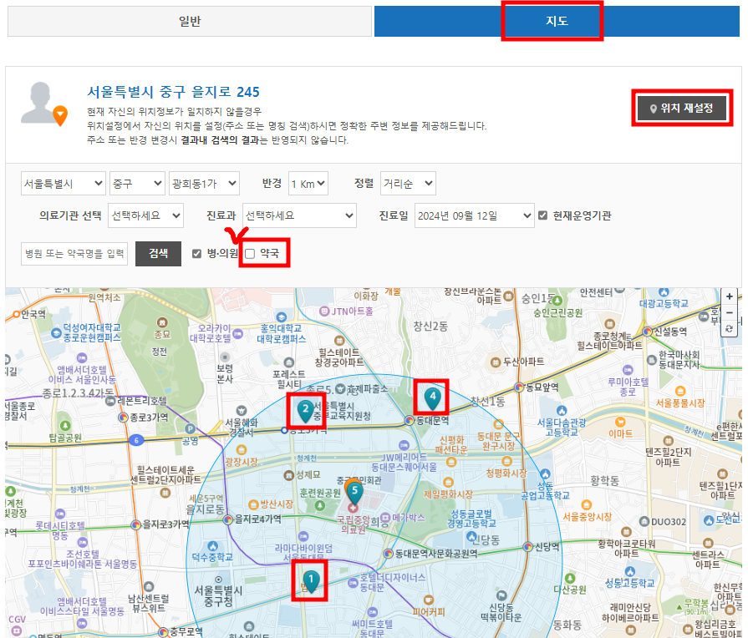748x638 pixels.
Task: Zoom in the map with plus button
Action: tap(730, 296)
